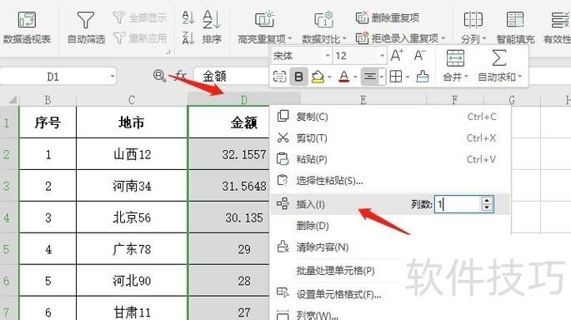Click cell containing 北京56
The height and width of the screenshot is (320, 571).
click(x=132, y=217)
